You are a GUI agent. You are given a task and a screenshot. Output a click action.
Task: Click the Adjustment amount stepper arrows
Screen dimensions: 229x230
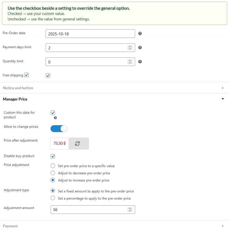point(130,210)
